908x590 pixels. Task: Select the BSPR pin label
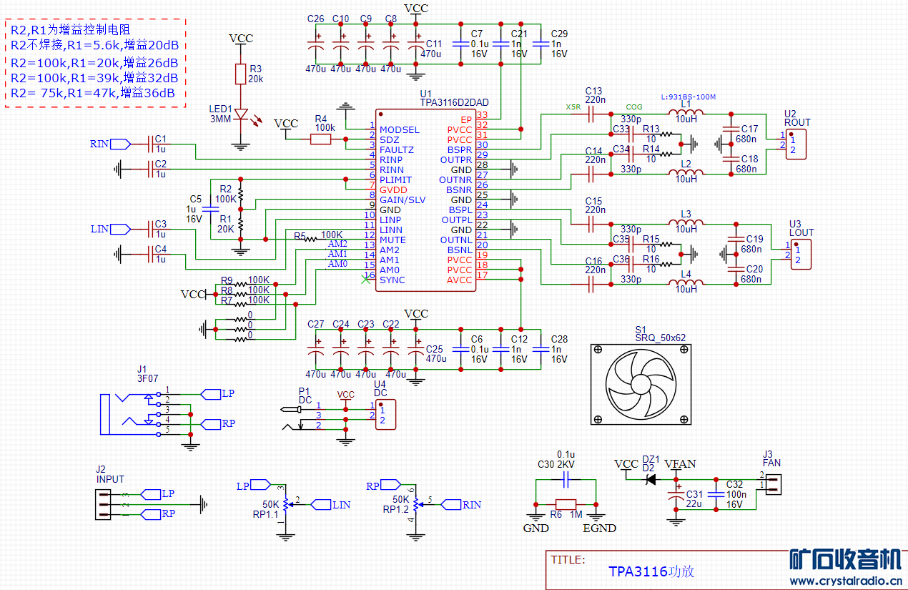pos(460,150)
